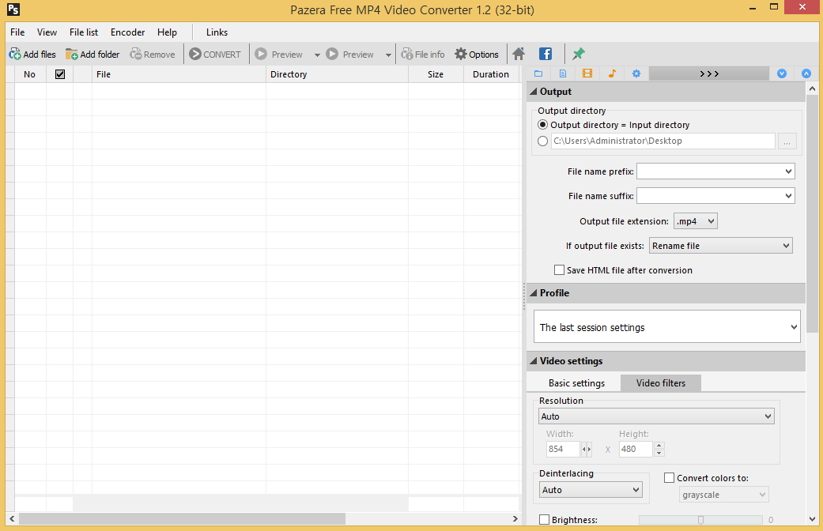823x531 pixels.
Task: Open the Encoder menu
Action: click(127, 32)
